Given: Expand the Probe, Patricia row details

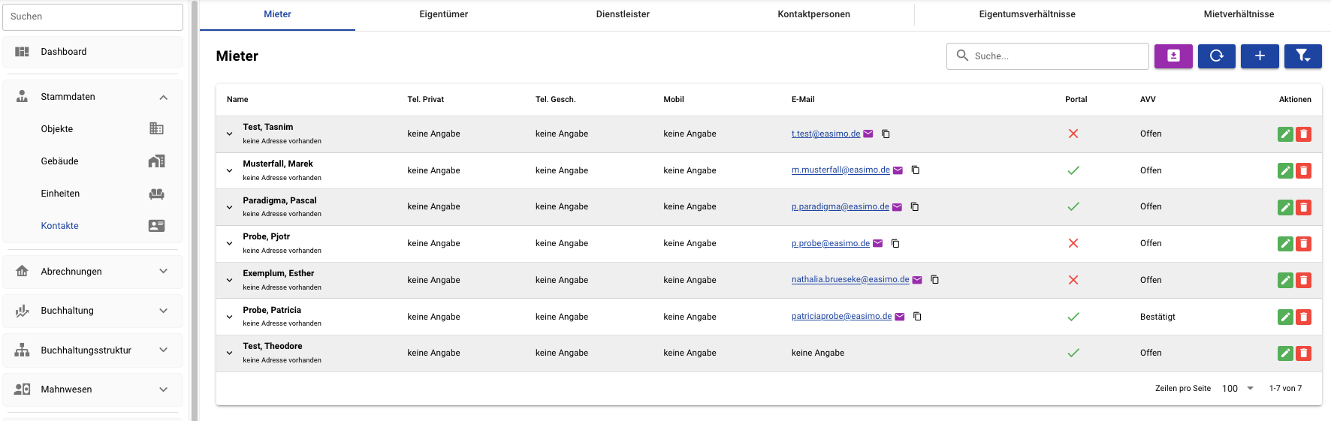Looking at the screenshot, I should click(230, 317).
